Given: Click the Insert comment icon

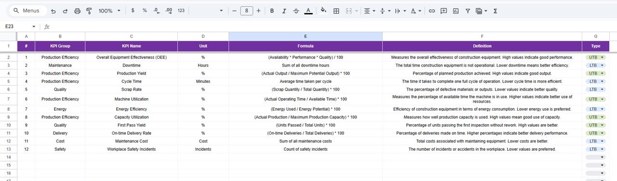Looking at the screenshot, I should pyautogui.click(x=443, y=11).
